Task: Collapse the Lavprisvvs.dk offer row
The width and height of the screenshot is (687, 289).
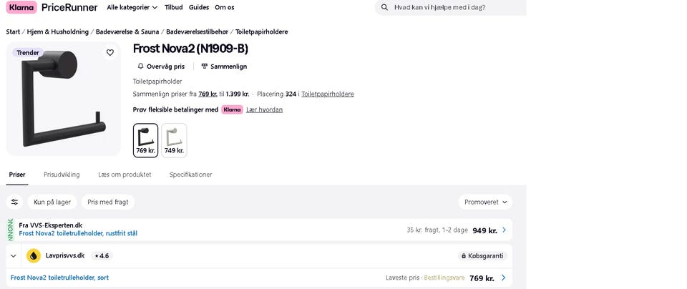Action: (14, 255)
